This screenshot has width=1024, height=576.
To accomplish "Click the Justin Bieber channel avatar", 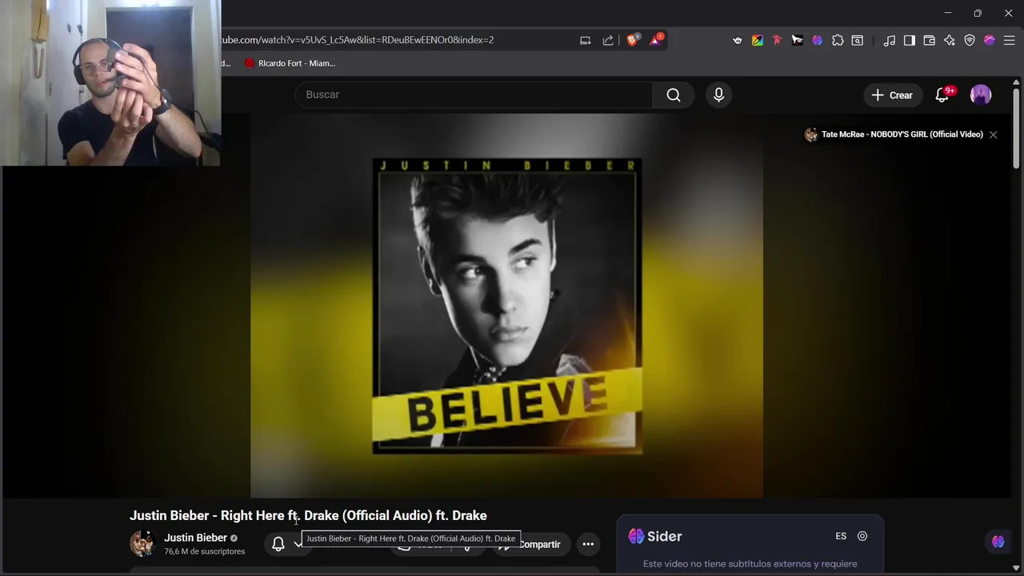I will pyautogui.click(x=142, y=543).
